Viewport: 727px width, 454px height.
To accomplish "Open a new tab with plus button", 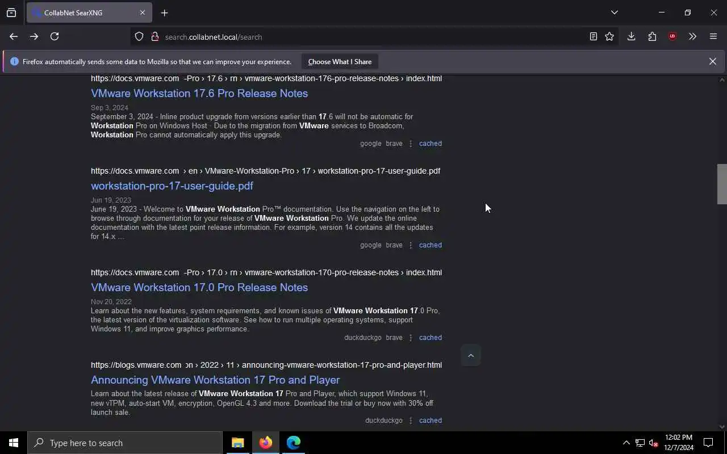I will coord(164,12).
